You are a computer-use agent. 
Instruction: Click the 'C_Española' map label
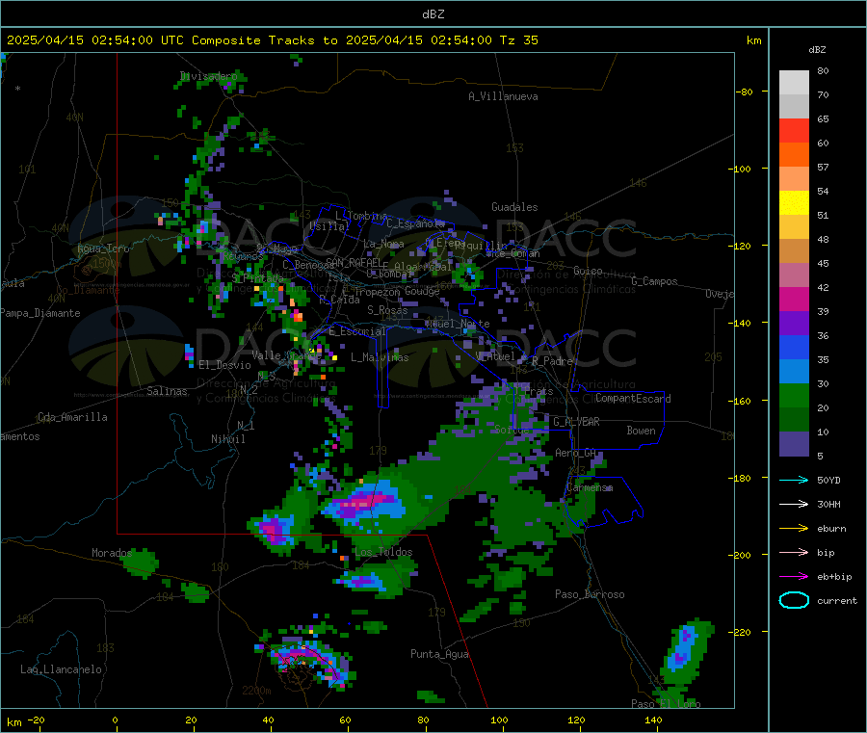click(415, 223)
